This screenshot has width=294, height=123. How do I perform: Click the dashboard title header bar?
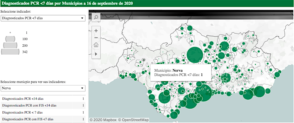click(x=147, y=4)
